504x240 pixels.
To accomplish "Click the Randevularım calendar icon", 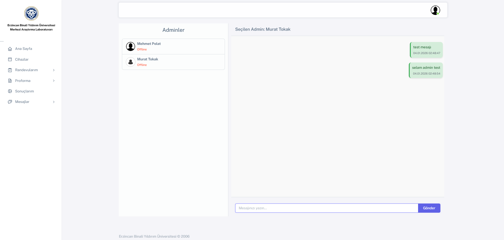I will click(10, 70).
